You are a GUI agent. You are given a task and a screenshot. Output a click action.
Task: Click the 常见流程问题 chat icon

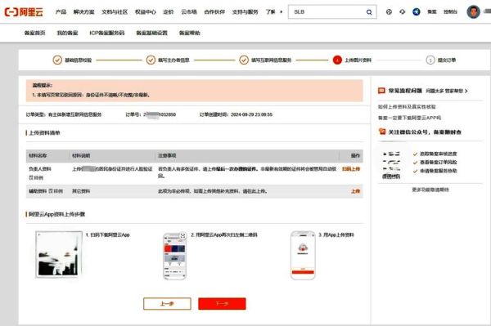(x=381, y=91)
